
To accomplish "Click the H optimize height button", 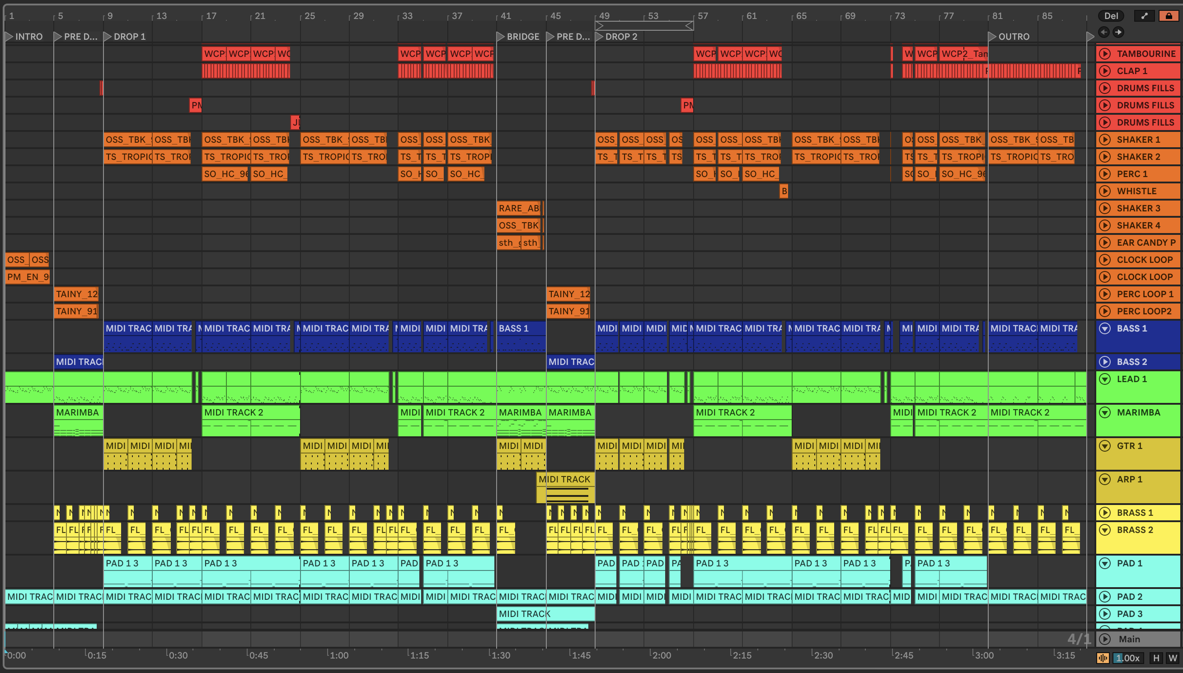I will (1156, 658).
